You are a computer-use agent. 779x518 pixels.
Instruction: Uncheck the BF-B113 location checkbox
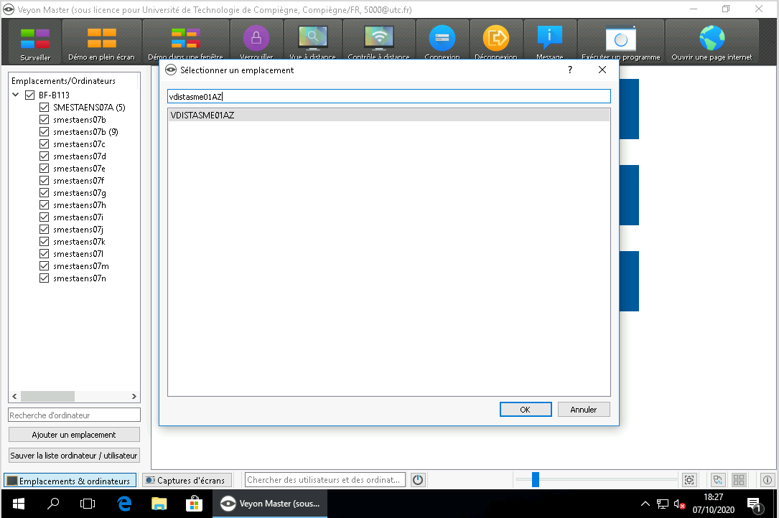point(30,95)
